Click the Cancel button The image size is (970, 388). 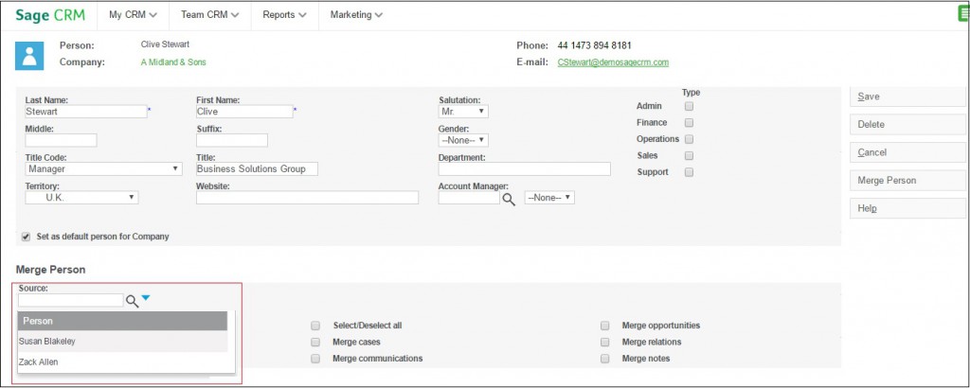tap(907, 152)
